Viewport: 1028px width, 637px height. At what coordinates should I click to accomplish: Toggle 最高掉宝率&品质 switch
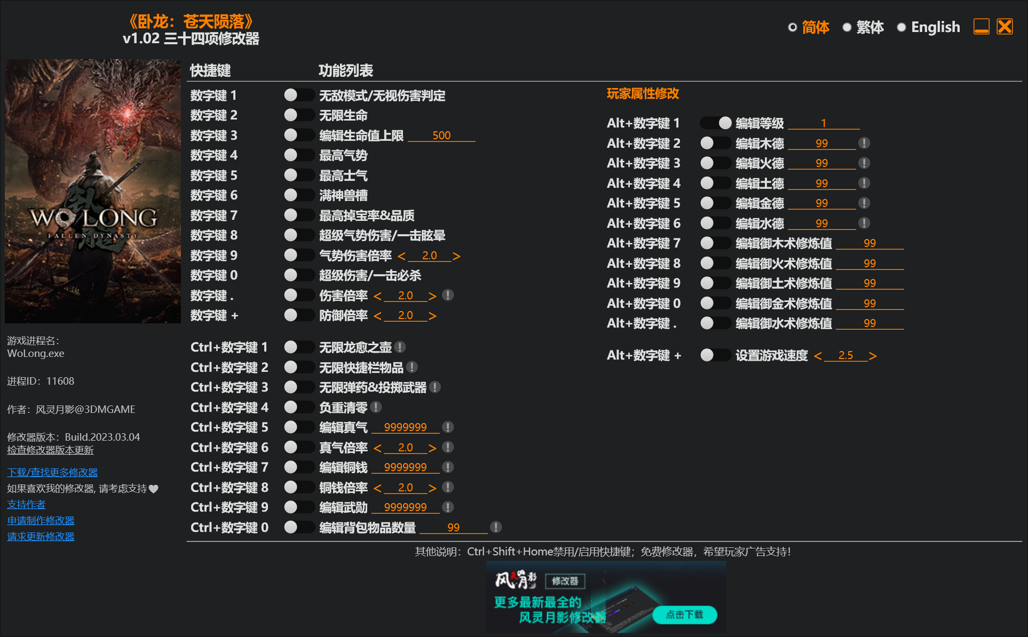(x=299, y=215)
